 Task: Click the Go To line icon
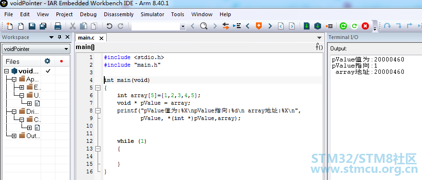237,26
